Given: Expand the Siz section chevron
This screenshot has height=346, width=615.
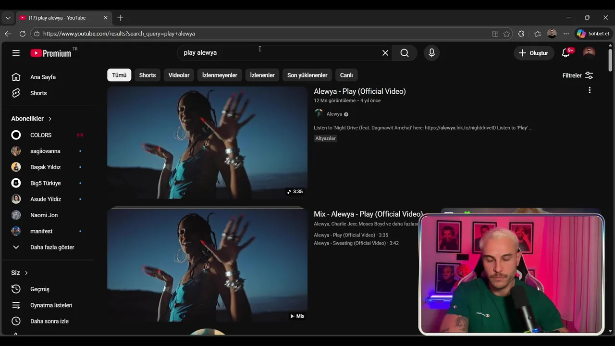Looking at the screenshot, I should (26, 273).
